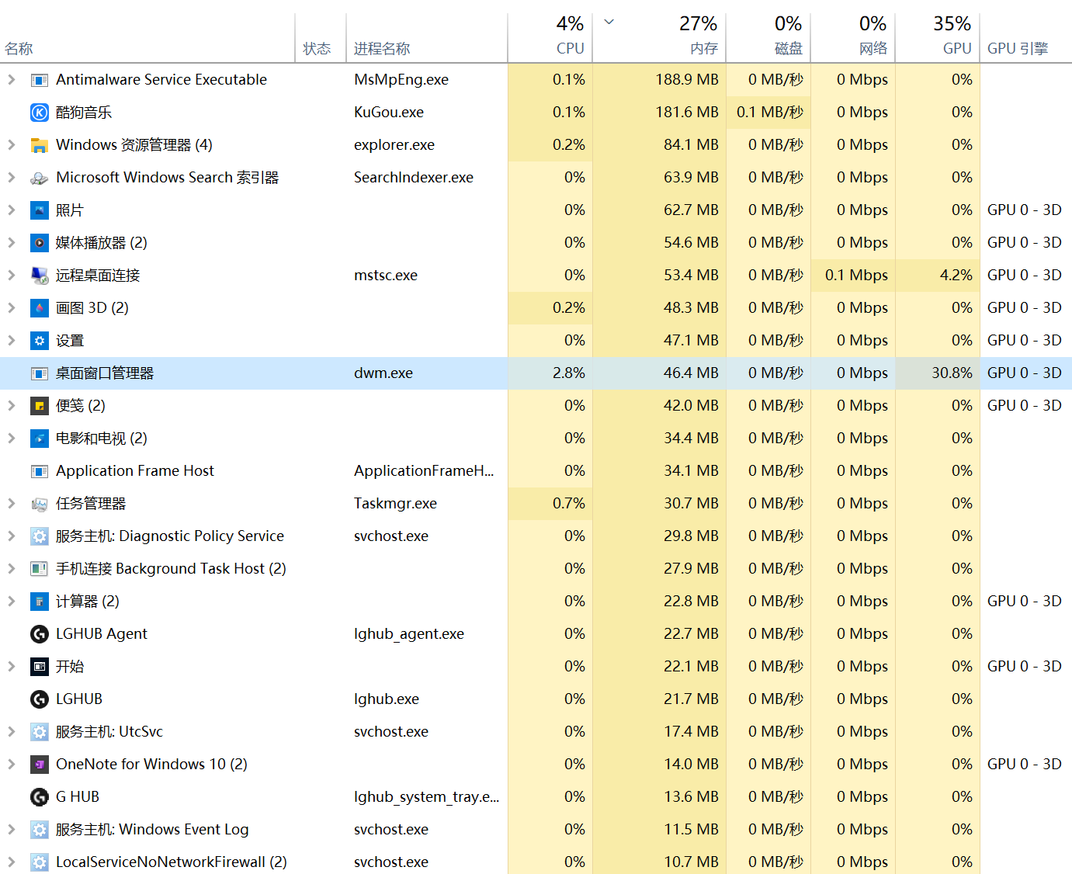Click the Windows Event Log service icon
Viewport: 1072px width, 874px height.
[39, 830]
